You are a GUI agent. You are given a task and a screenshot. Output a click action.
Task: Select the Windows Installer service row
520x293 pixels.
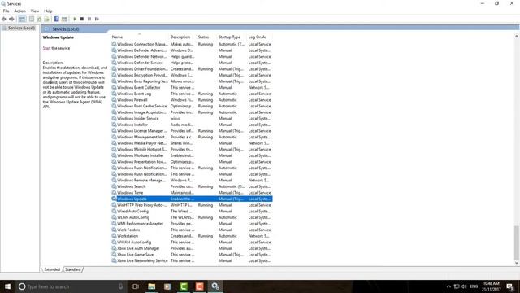click(x=192, y=125)
